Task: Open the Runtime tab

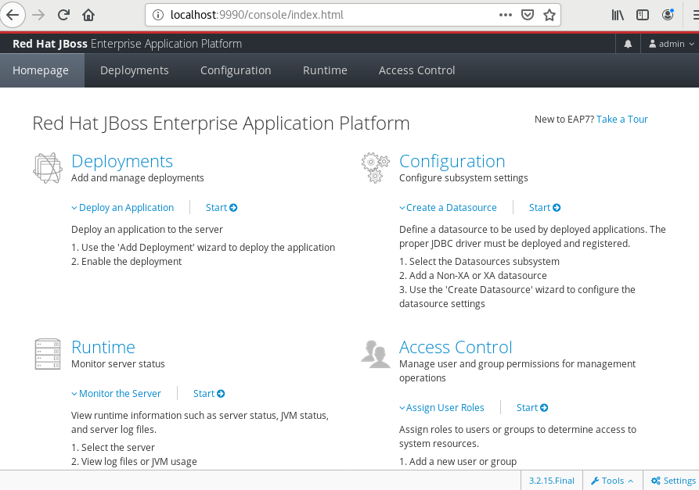Action: 325,70
